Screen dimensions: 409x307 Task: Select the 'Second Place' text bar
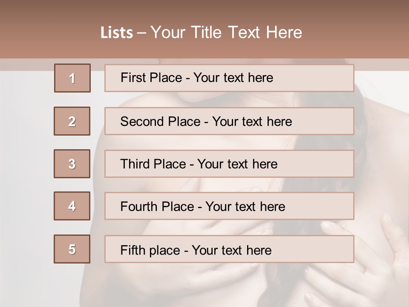click(229, 121)
